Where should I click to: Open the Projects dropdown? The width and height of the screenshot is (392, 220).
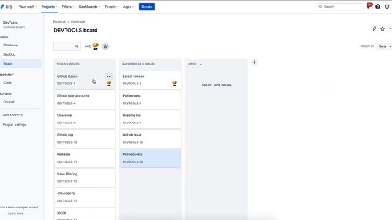coord(50,7)
